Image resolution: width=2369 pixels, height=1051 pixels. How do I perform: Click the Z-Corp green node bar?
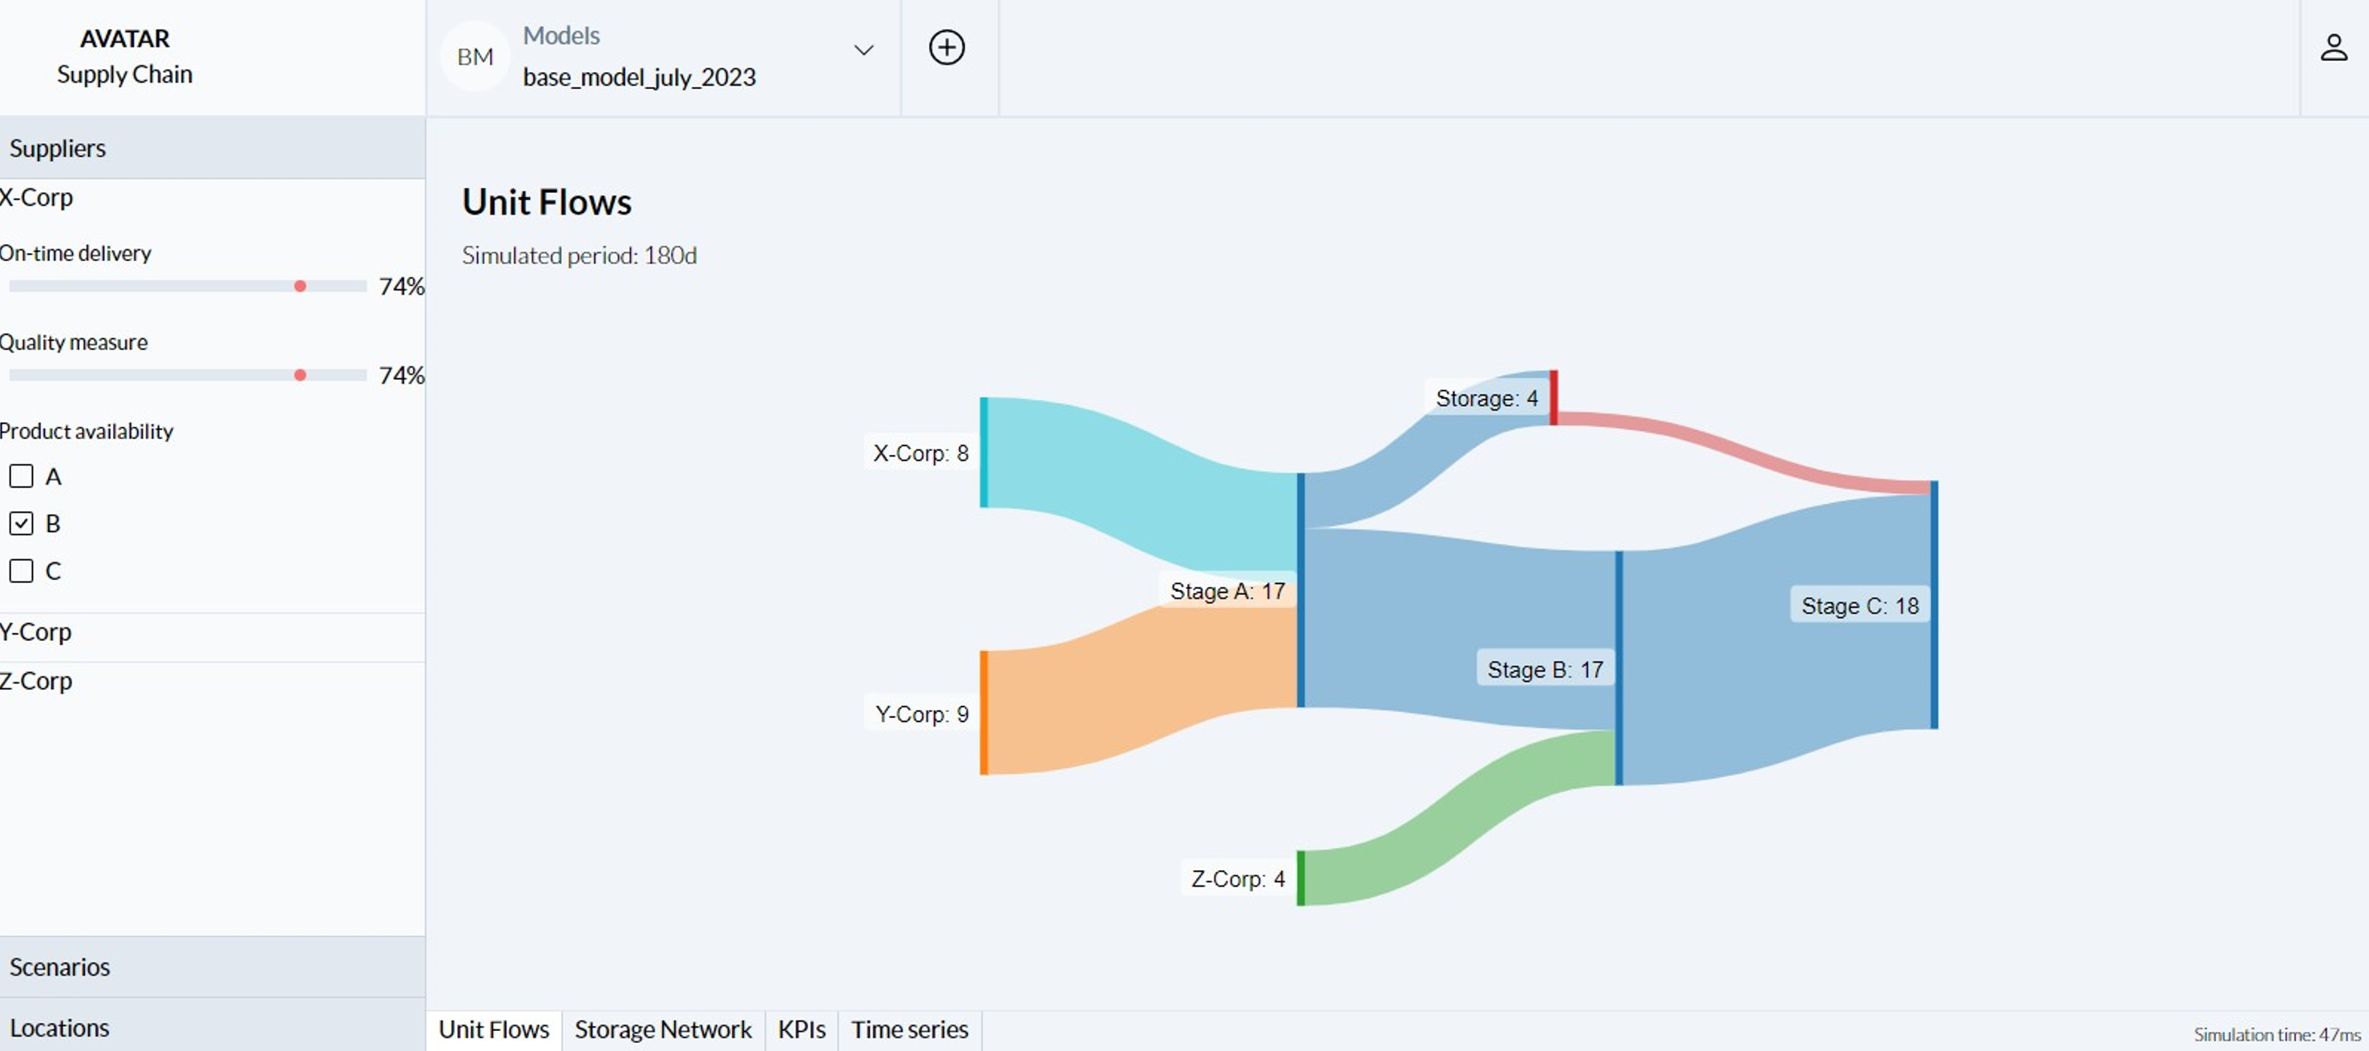click(x=1300, y=878)
